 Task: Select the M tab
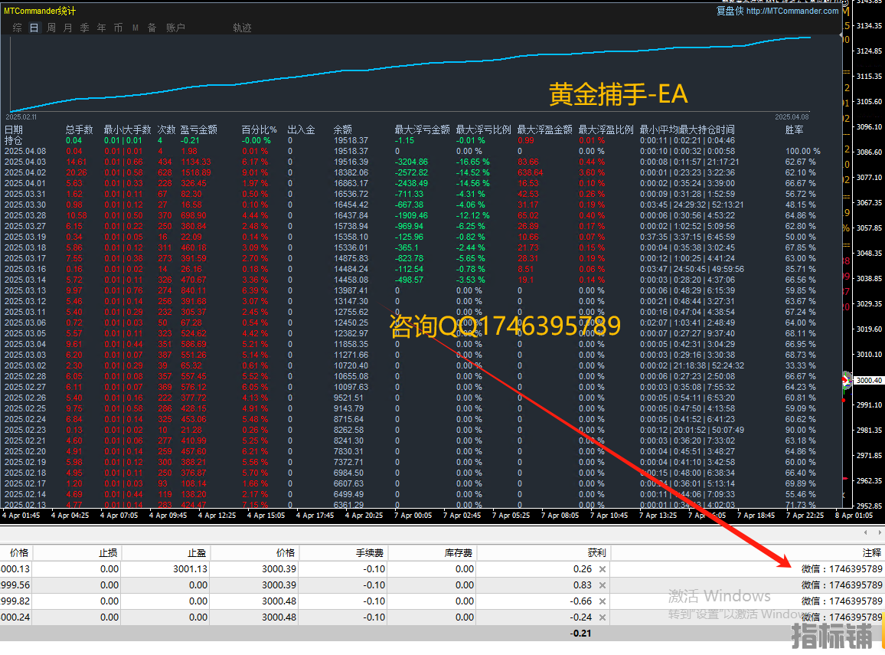click(136, 28)
